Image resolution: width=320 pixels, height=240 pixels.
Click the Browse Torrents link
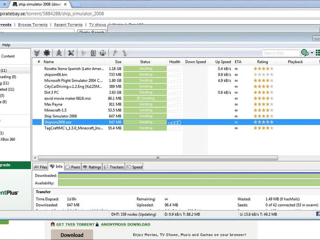tap(32, 25)
